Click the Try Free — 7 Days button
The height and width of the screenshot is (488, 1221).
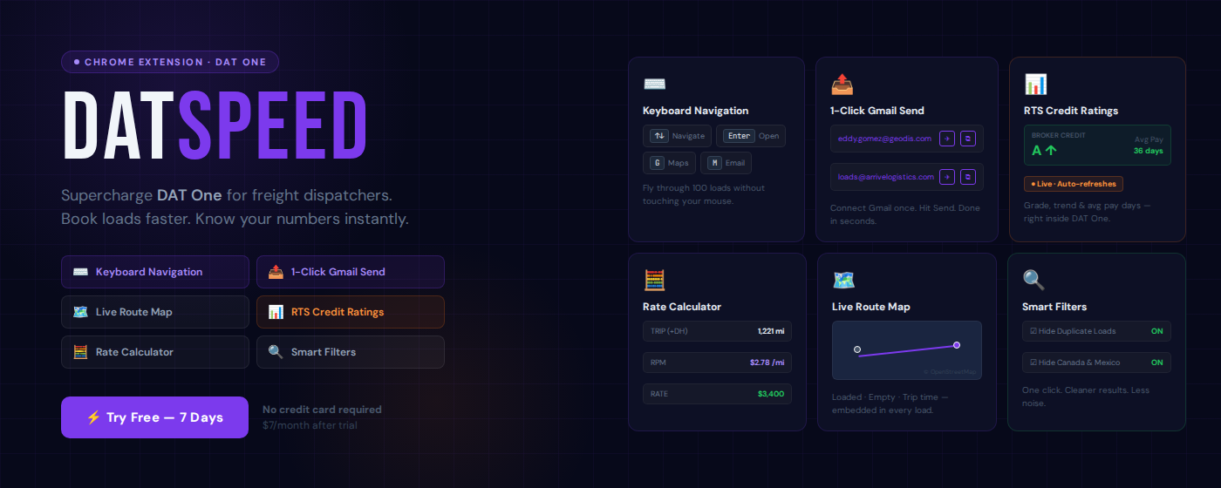point(155,417)
